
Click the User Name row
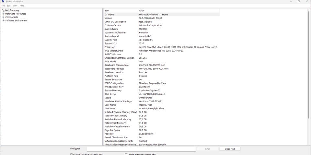tap(161, 105)
